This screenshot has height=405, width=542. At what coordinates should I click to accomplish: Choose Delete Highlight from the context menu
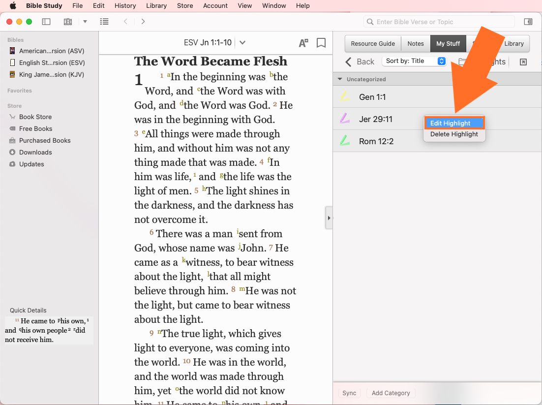(x=454, y=134)
